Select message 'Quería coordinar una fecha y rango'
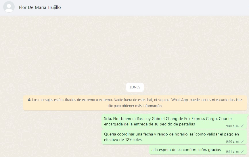 pos(174,137)
